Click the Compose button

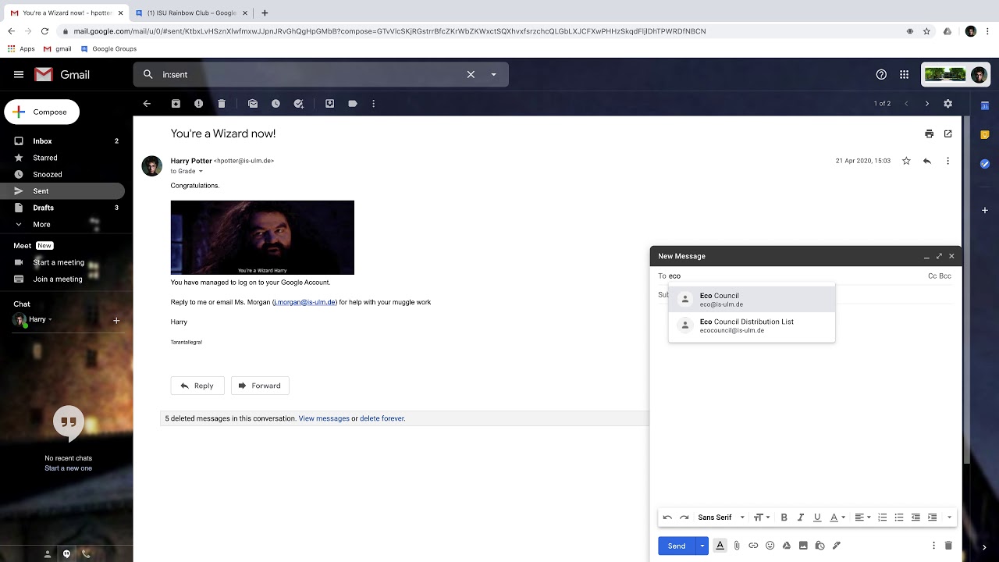[x=42, y=112]
